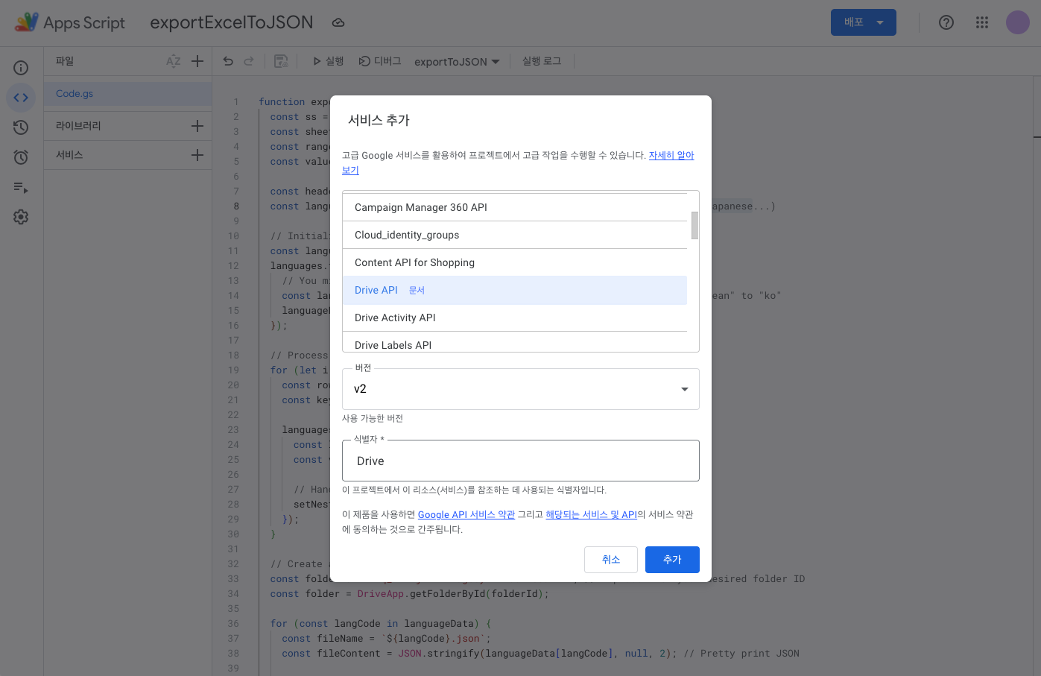Select Drive Activity API service

515,318
